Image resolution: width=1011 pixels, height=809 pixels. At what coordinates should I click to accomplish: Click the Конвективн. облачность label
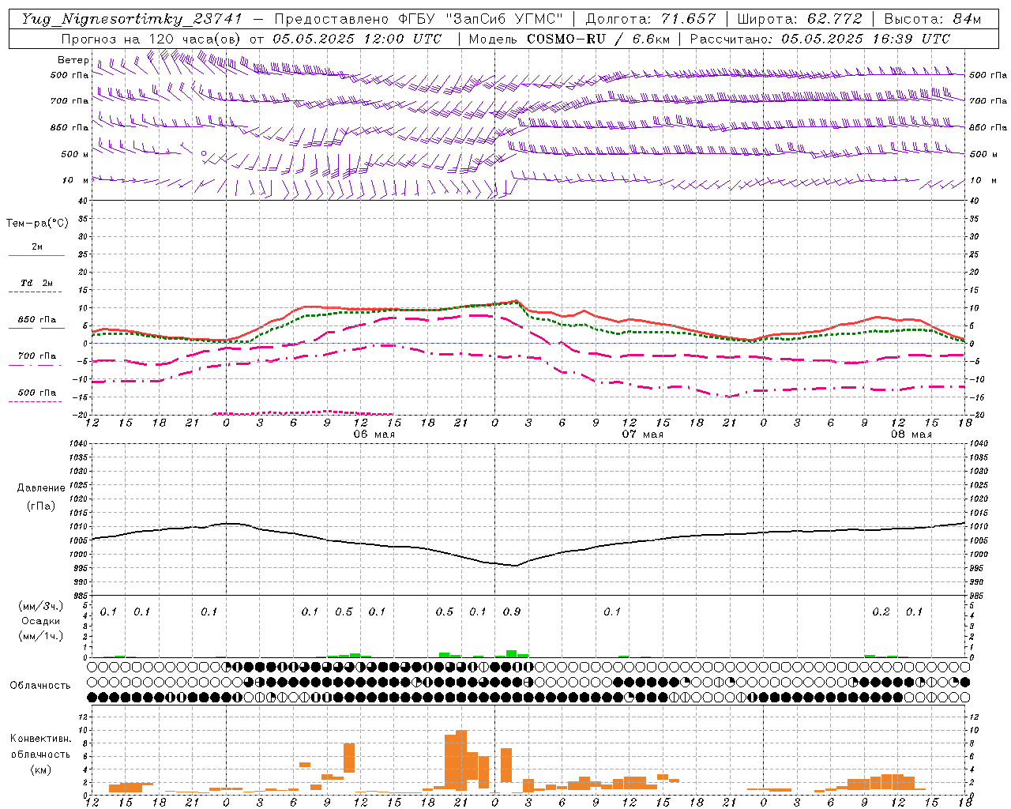point(41,747)
